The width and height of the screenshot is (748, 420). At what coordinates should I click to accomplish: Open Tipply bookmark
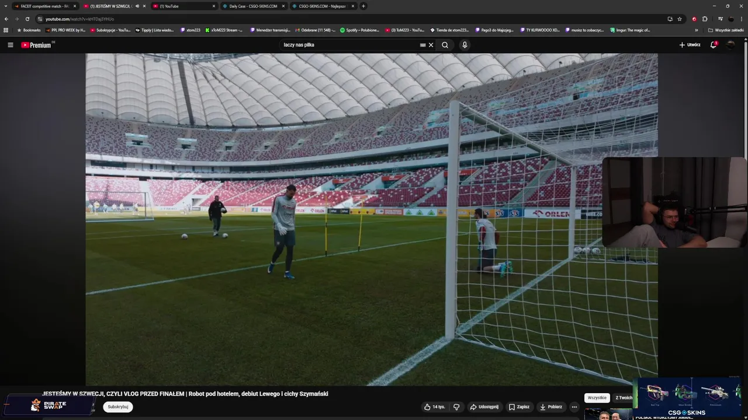(154, 30)
